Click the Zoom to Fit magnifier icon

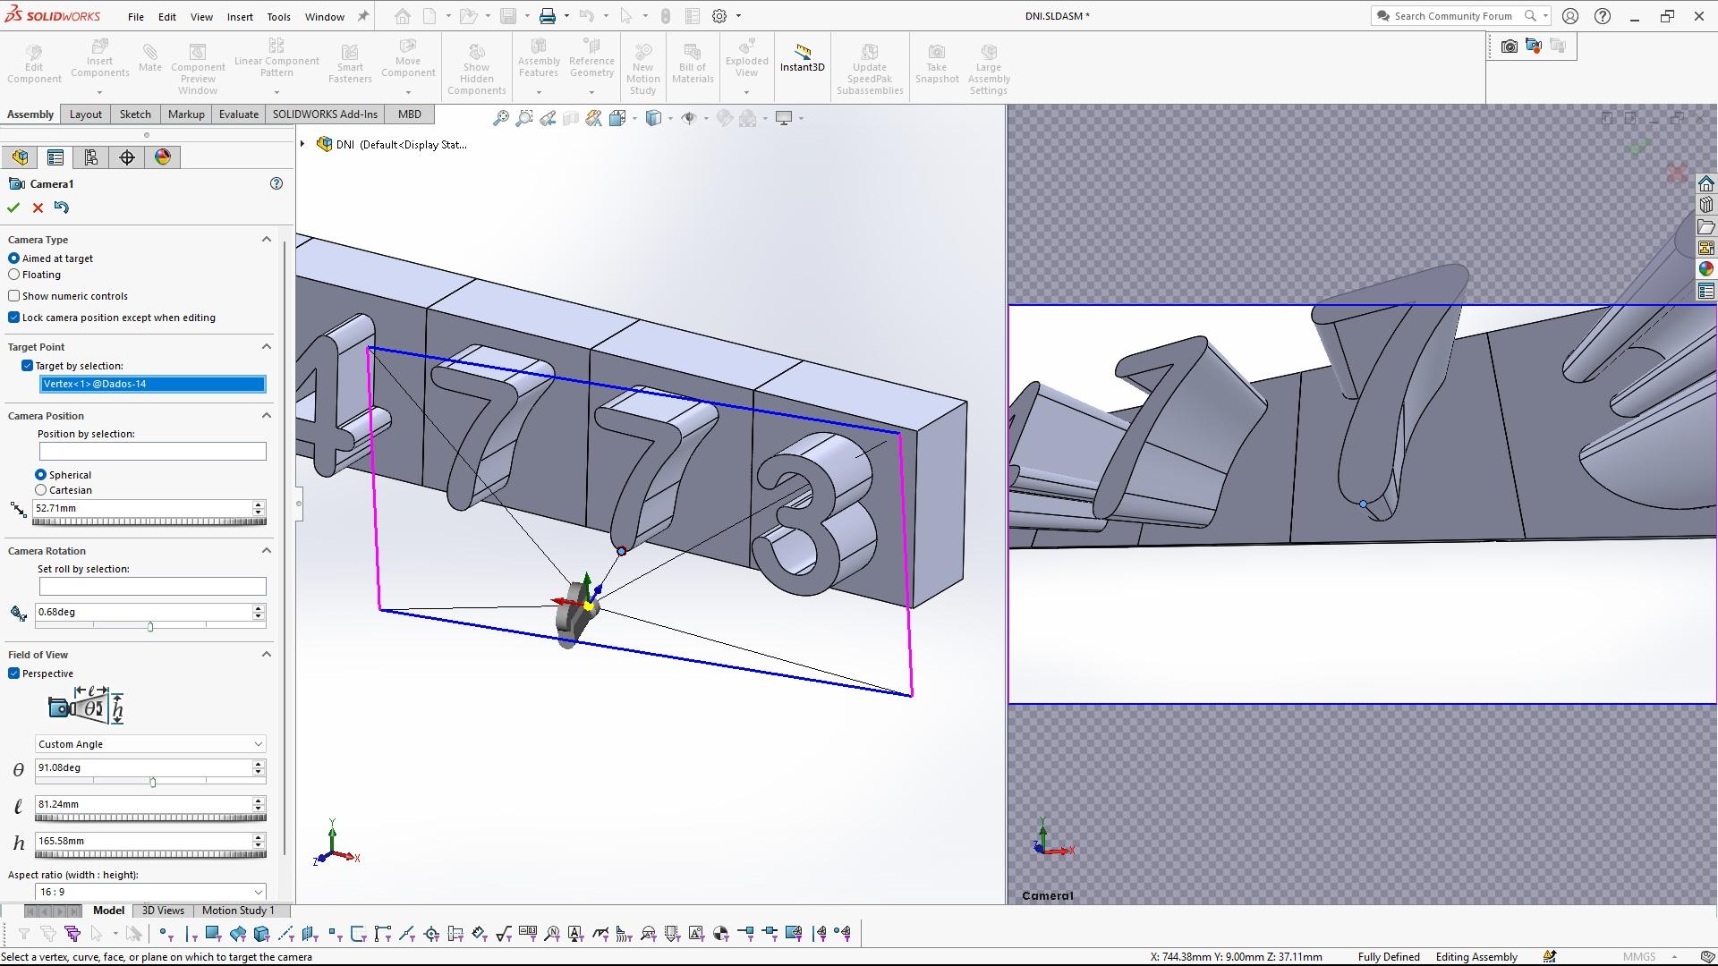[501, 118]
